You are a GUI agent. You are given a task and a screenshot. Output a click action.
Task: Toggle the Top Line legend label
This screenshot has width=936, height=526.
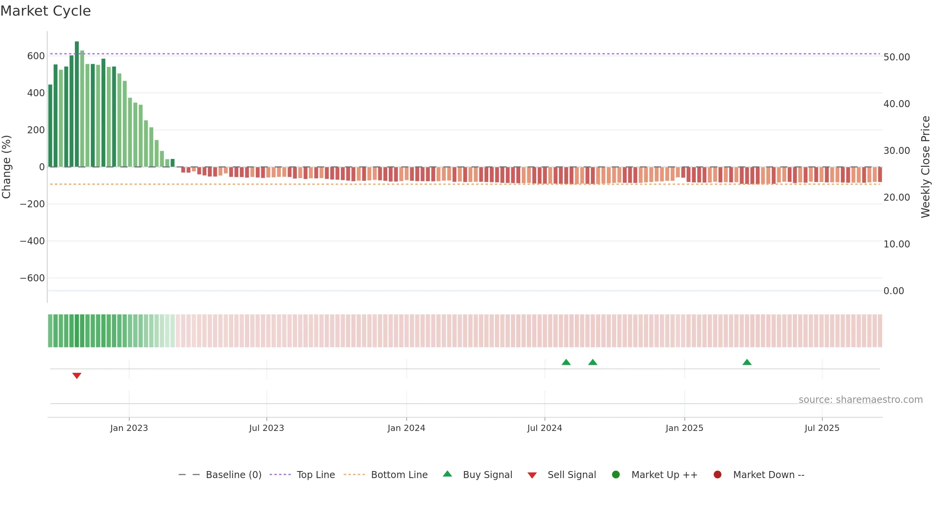click(316, 475)
